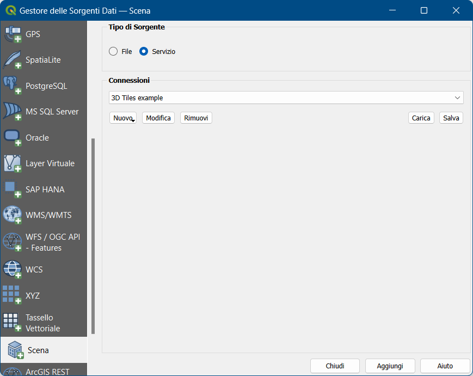Select the XYZ tiles icon
Image resolution: width=473 pixels, height=376 pixels.
12,295
